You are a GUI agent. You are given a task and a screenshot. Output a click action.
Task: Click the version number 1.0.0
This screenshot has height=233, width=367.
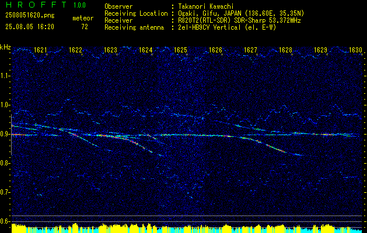coord(79,5)
